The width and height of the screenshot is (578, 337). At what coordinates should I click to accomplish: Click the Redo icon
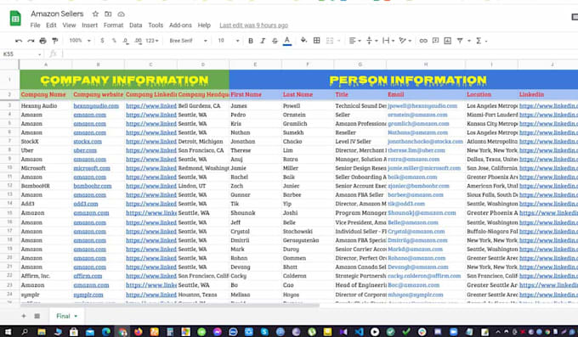click(31, 41)
